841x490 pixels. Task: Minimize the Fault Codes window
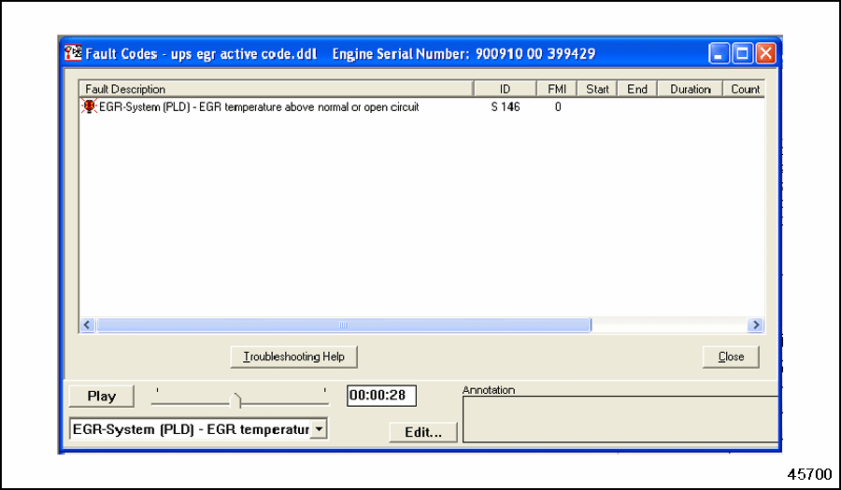tap(719, 54)
